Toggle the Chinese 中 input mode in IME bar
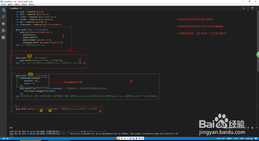 tap(121, 138)
